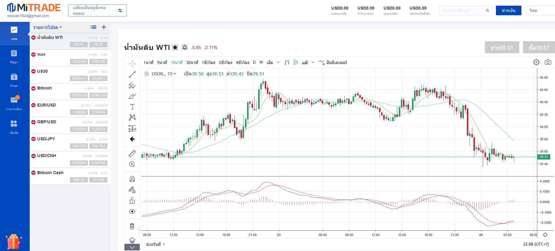Take a chart snapshot with camera icon

tap(548, 62)
